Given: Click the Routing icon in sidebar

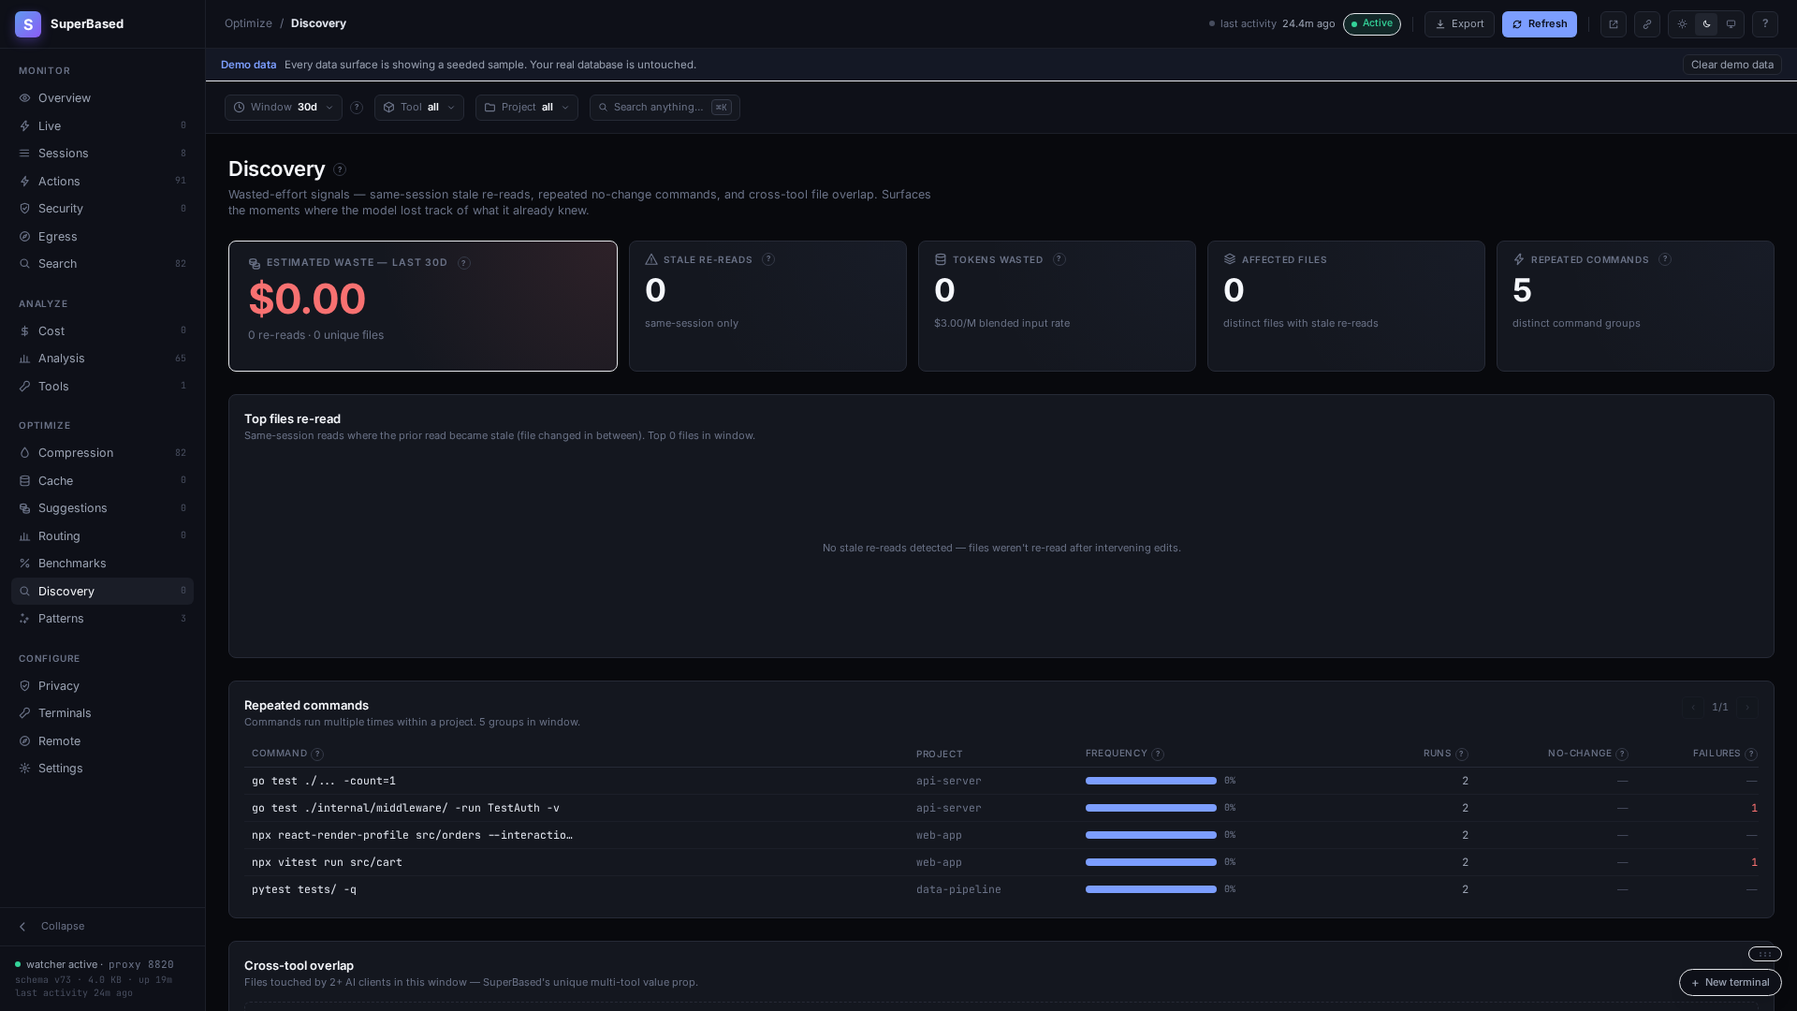Looking at the screenshot, I should pyautogui.click(x=25, y=536).
